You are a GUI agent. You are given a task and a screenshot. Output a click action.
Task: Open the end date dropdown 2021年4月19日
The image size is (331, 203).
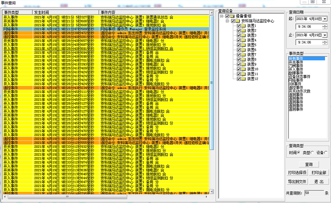coord(324,35)
